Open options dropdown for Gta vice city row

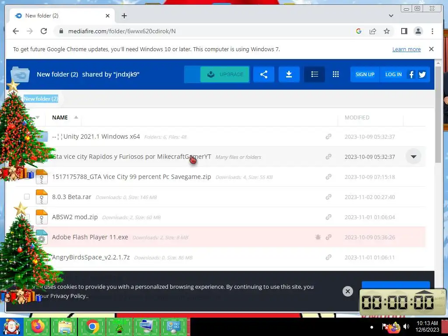pos(413,157)
